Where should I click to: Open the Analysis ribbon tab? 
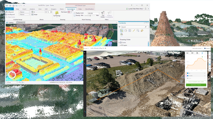tap(32, 9)
